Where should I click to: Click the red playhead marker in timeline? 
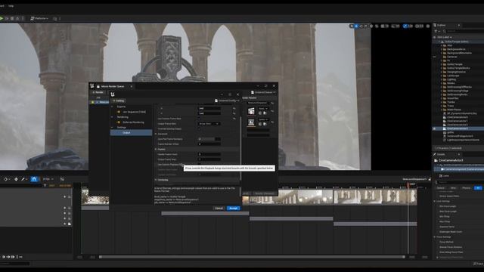pos(408,184)
